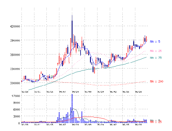Click the 300000 price axis label
Screen dimensions: 172x131
15,83
